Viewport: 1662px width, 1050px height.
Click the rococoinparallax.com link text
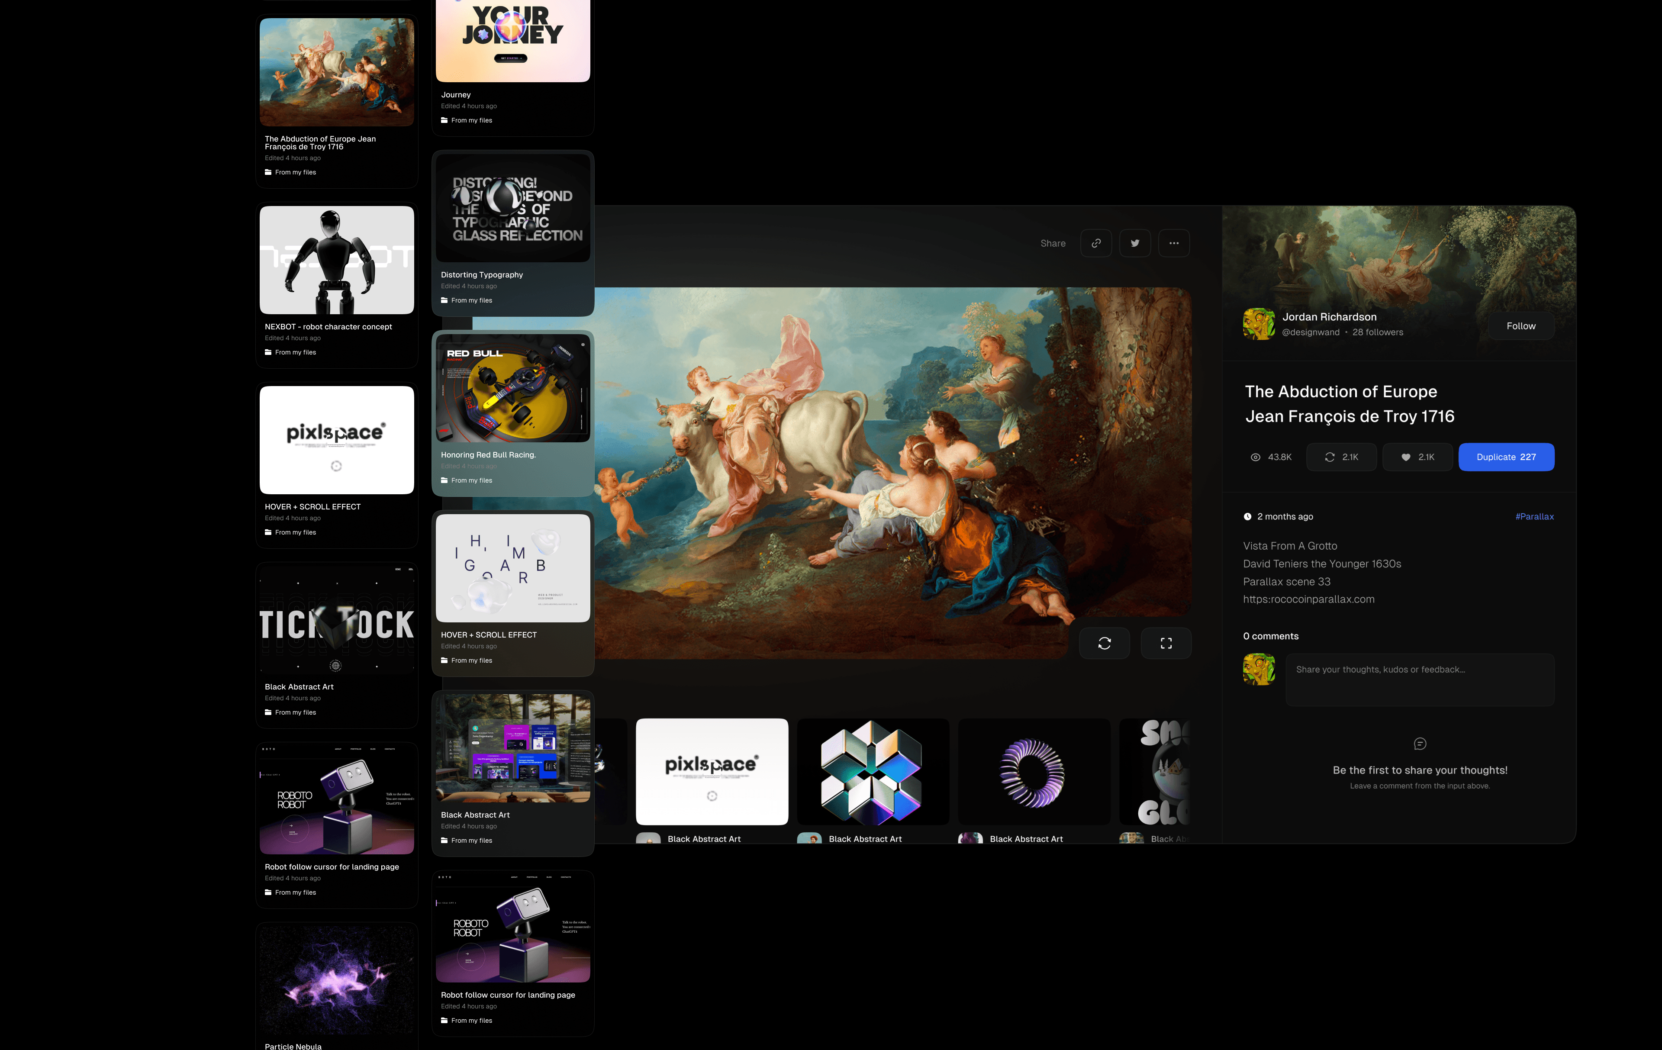1308,599
